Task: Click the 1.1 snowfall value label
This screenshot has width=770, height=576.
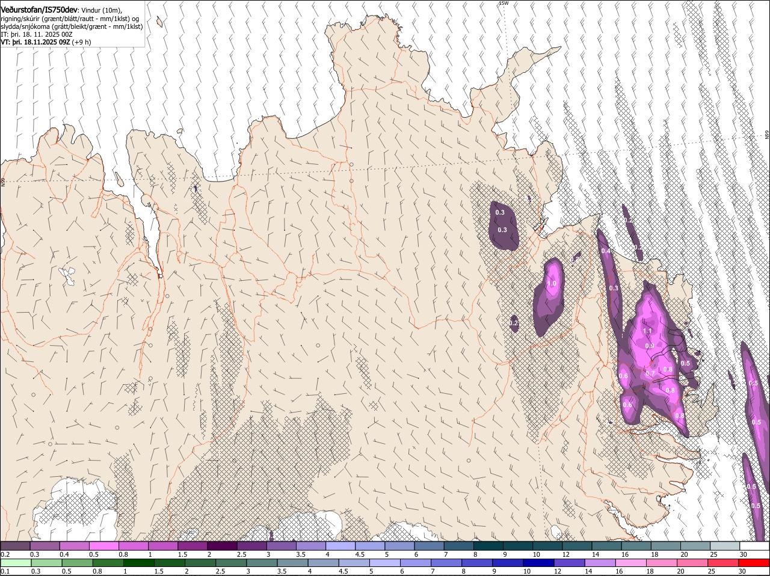Action: [647, 331]
